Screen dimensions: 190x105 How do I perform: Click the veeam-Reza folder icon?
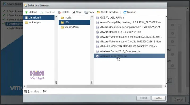point(62,27)
